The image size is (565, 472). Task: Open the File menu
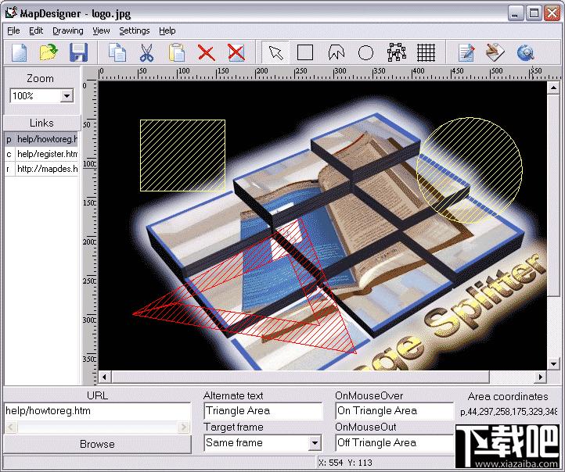pos(13,31)
